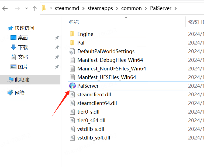Select Manifest_NonUFSFiles_Win64 file
This screenshot has width=204, height=167.
pos(112,69)
